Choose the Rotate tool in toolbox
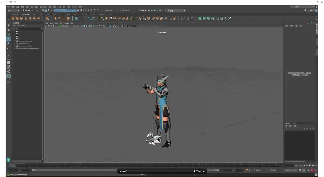This screenshot has height=177, width=324. [8, 43]
